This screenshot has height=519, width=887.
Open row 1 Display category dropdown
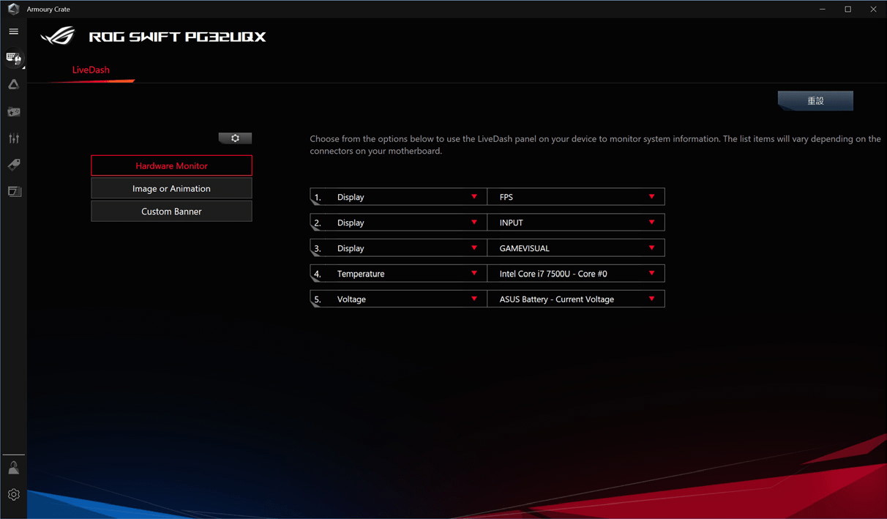point(399,197)
